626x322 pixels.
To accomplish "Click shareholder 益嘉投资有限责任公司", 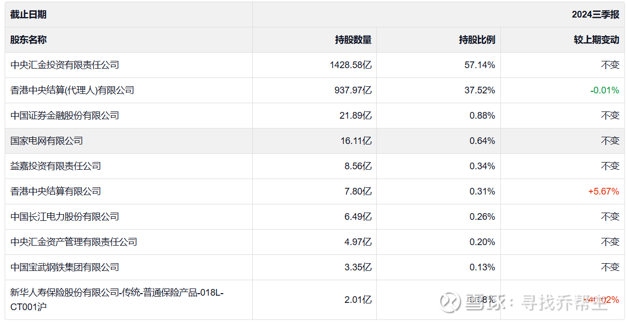I will (56, 166).
